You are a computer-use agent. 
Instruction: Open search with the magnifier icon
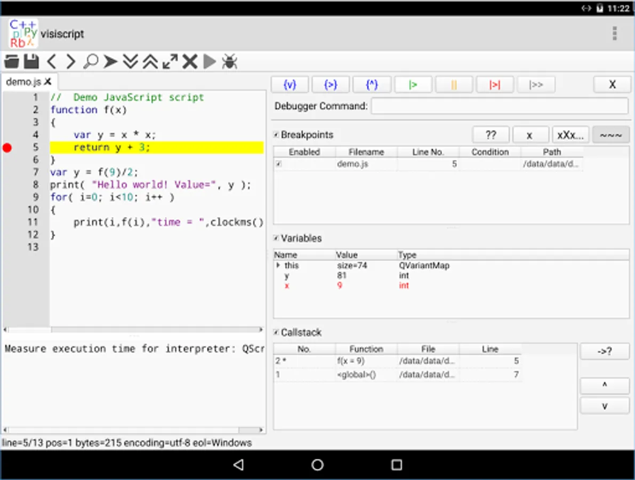pyautogui.click(x=91, y=62)
